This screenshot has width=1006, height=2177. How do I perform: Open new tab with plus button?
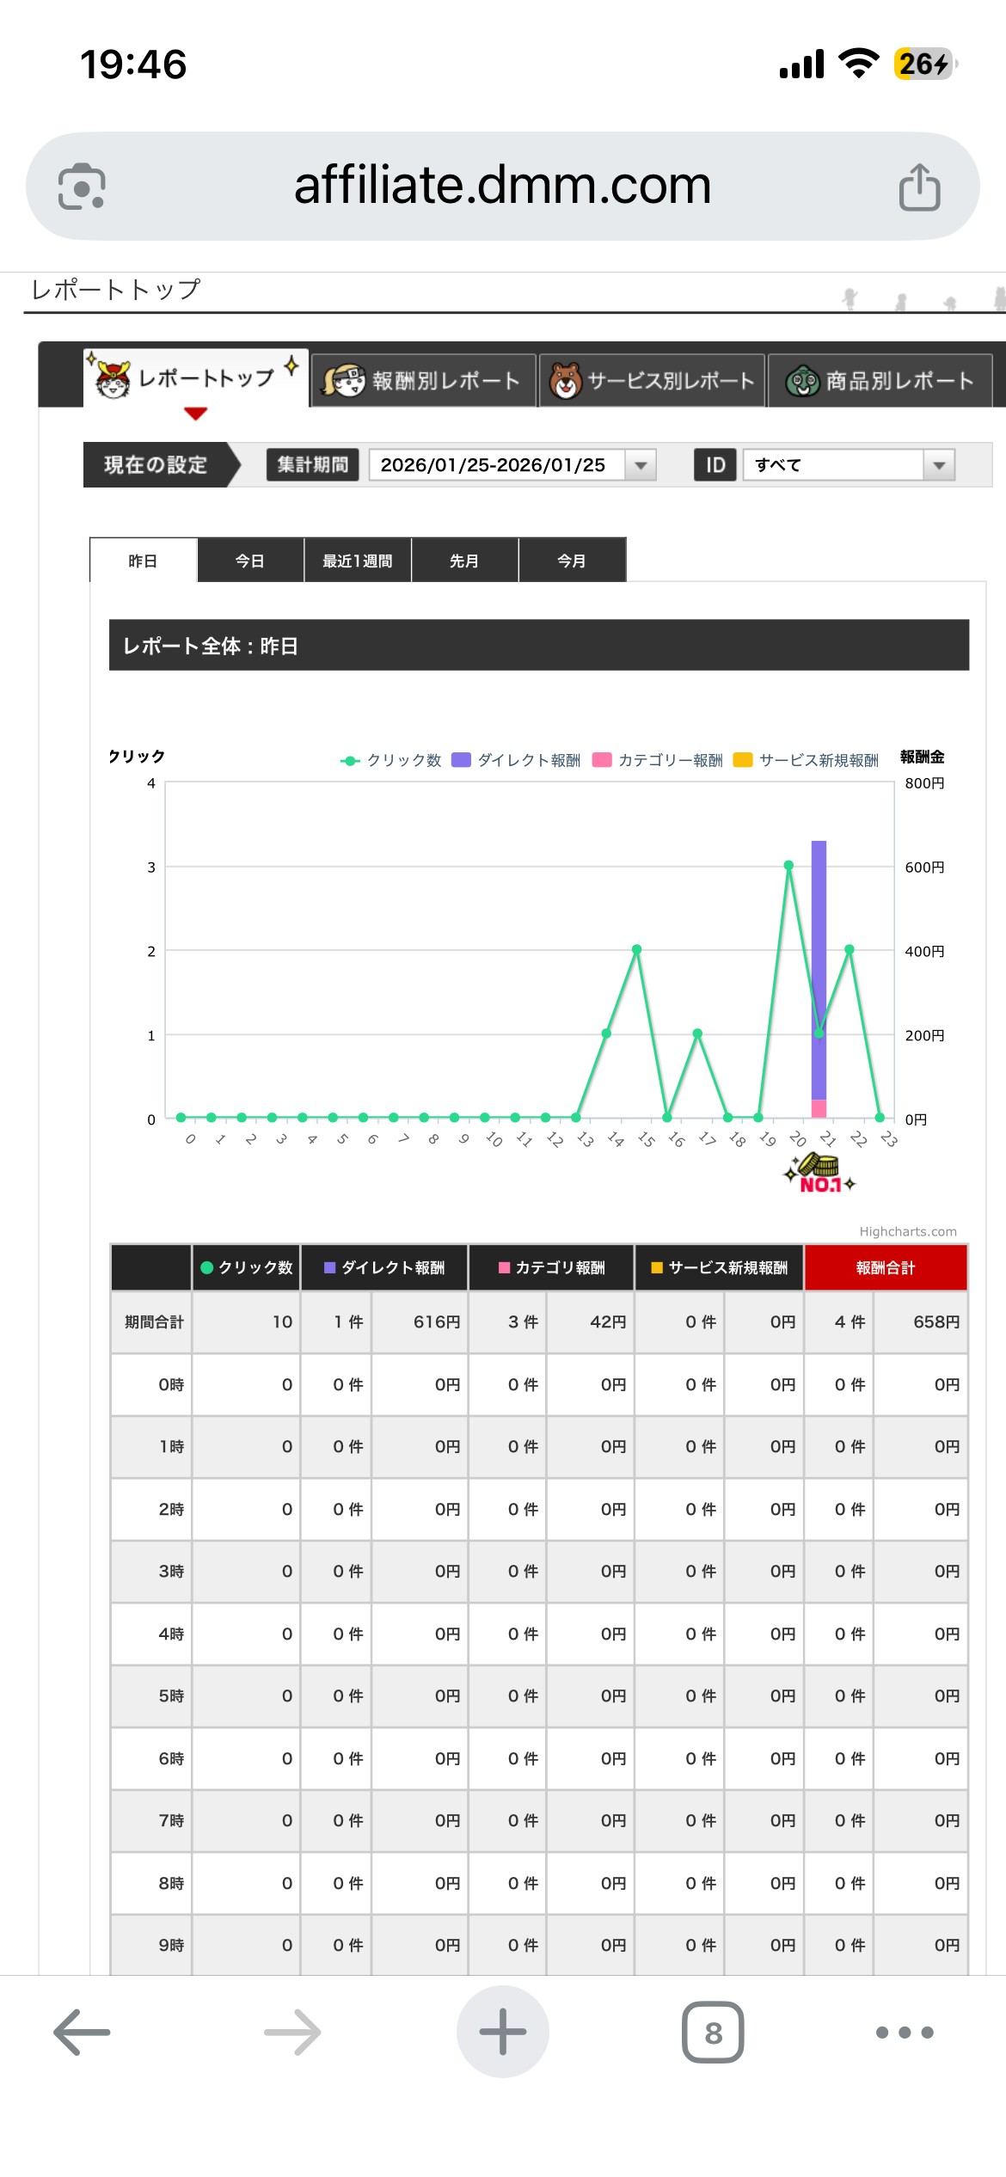[x=503, y=2032]
